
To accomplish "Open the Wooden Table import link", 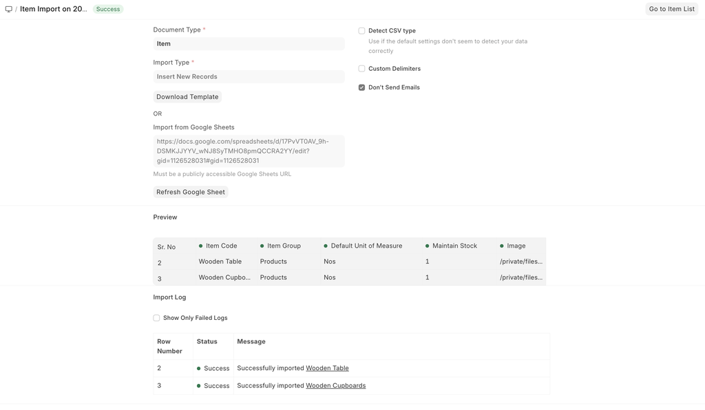I will pos(327,368).
